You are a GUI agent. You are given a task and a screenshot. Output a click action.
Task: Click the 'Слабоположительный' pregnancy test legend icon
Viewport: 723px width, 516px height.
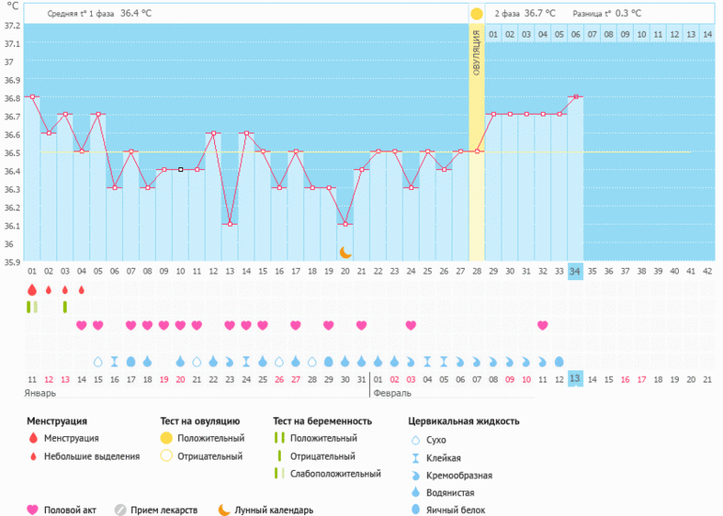(278, 474)
